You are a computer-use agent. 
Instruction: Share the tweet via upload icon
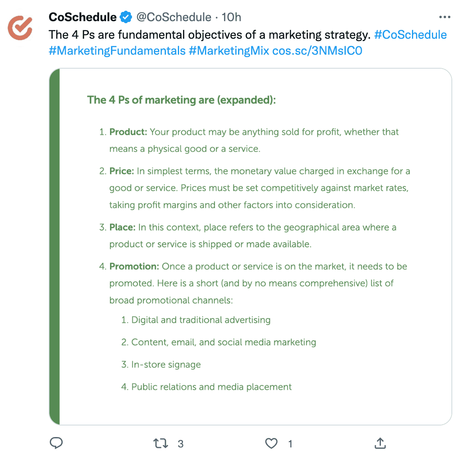pos(380,443)
